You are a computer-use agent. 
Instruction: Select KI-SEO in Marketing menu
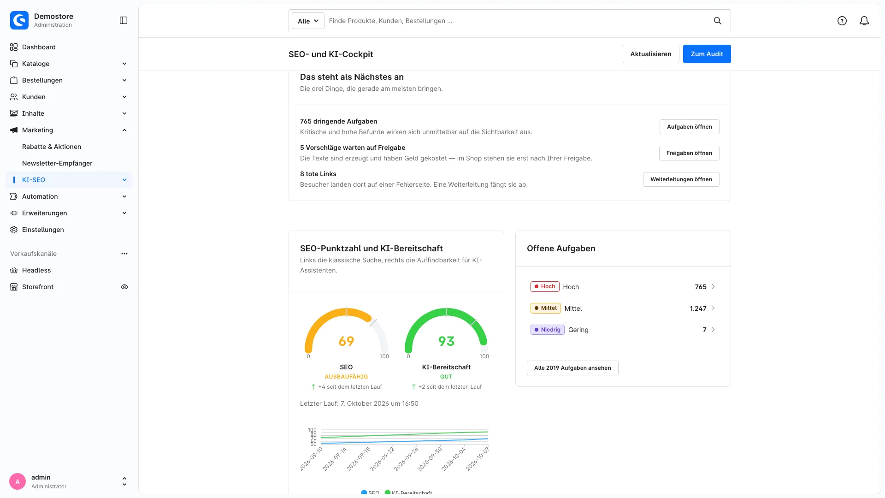click(x=69, y=180)
